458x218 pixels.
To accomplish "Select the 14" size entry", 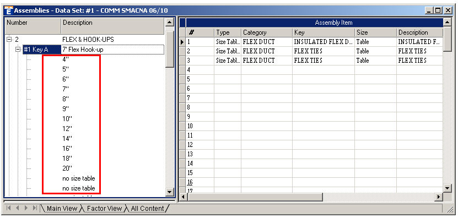I will [67, 139].
